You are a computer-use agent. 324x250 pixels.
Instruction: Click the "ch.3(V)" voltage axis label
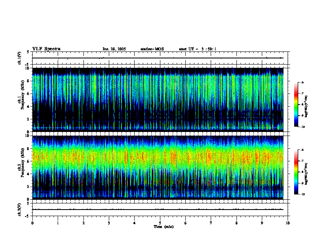tap(20, 210)
